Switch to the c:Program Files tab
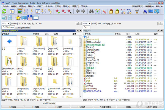Viewport: 165px width, 110px height. pyautogui.click(x=23, y=28)
